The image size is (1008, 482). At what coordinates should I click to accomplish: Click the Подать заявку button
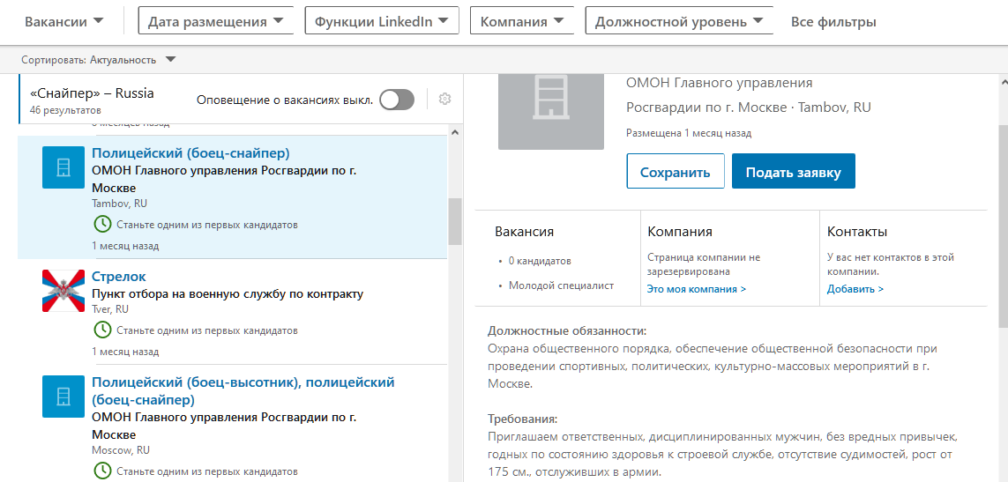[x=794, y=171]
